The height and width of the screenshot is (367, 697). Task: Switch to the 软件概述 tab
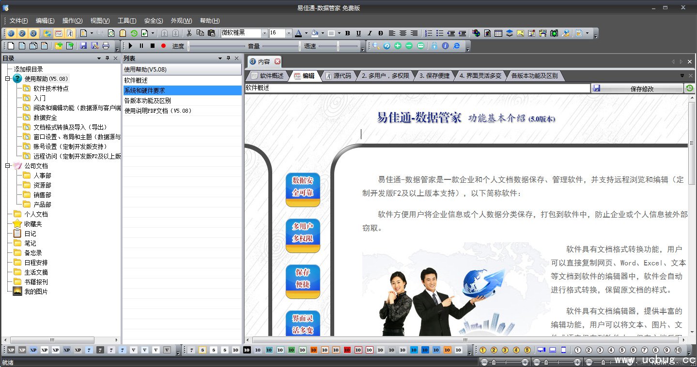click(267, 76)
